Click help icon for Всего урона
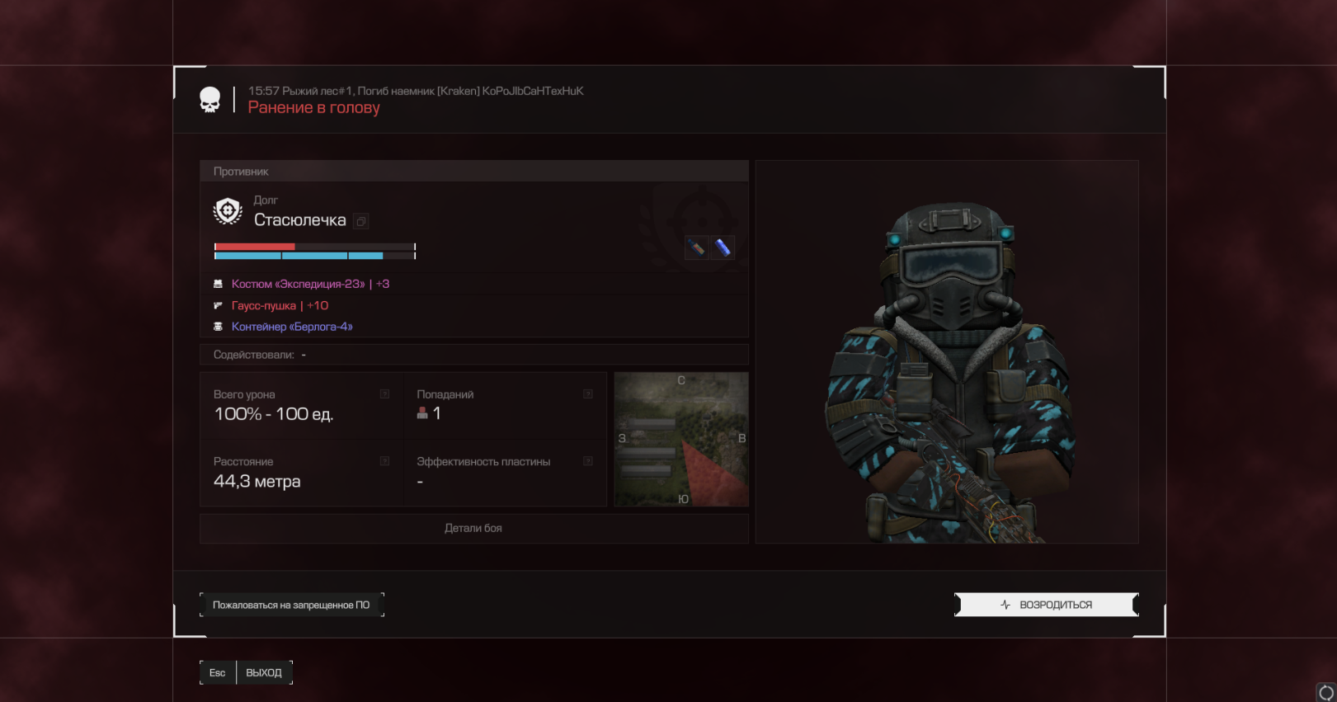1337x702 pixels. [x=384, y=394]
